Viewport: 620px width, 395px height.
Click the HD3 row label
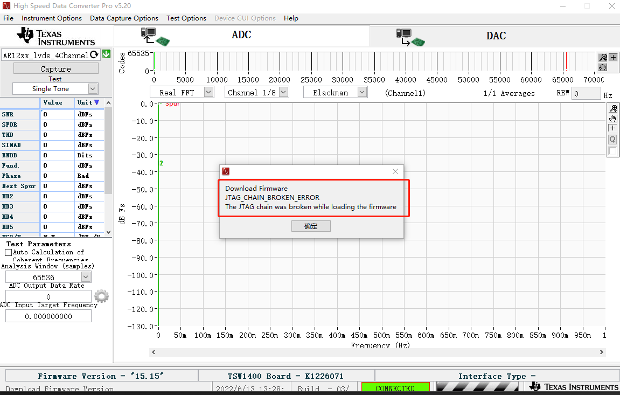point(20,206)
